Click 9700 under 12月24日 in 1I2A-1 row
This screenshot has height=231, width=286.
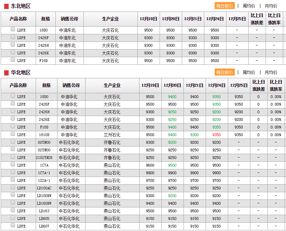pyautogui.click(x=216, y=181)
